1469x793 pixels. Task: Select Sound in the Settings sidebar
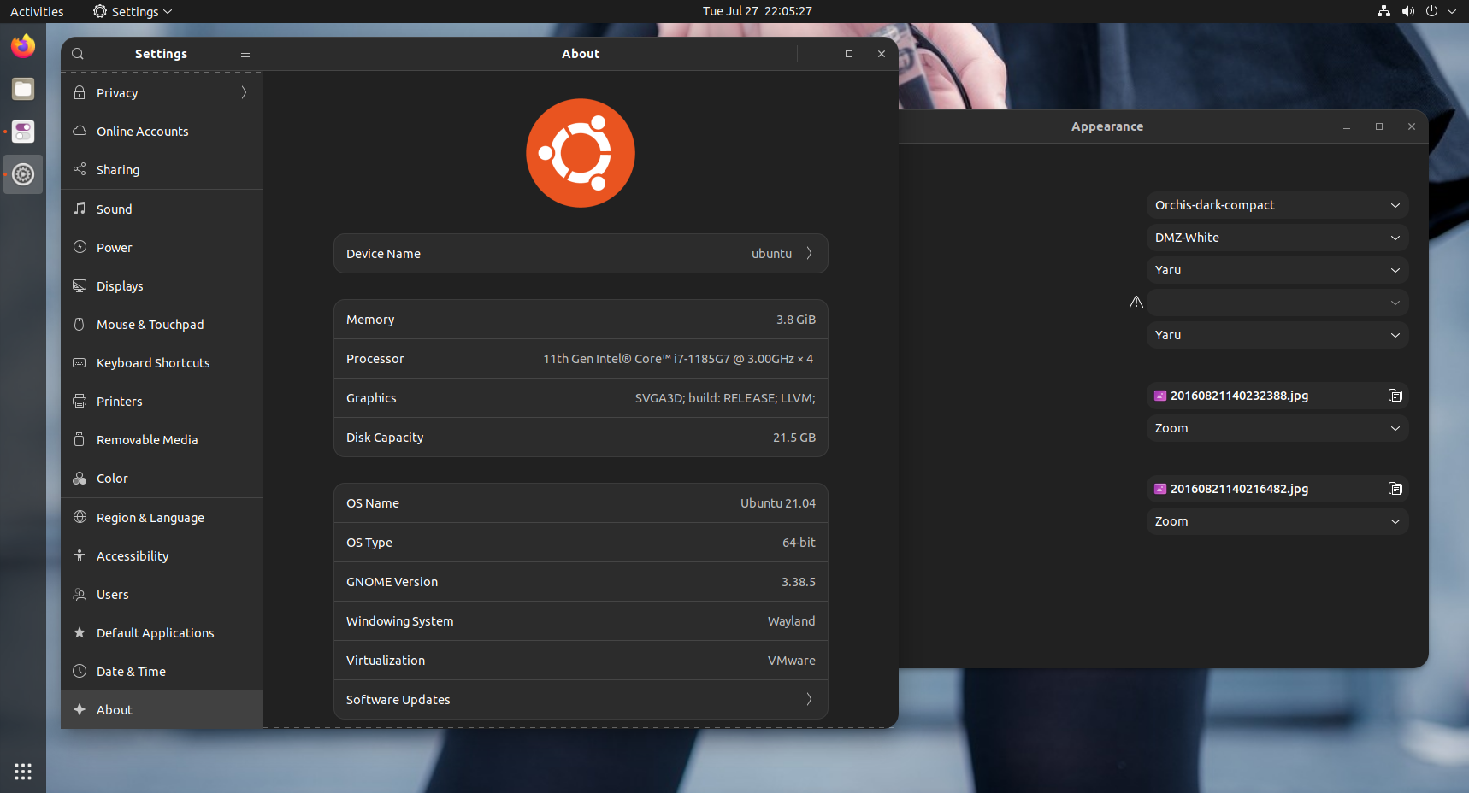coord(113,209)
